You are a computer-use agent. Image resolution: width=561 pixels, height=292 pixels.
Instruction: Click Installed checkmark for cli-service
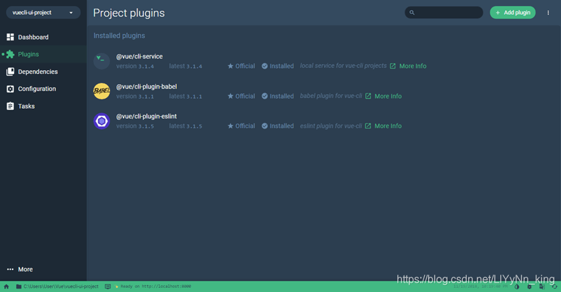click(264, 66)
